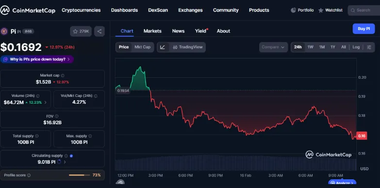Click the Profile score progress bar

point(80,175)
